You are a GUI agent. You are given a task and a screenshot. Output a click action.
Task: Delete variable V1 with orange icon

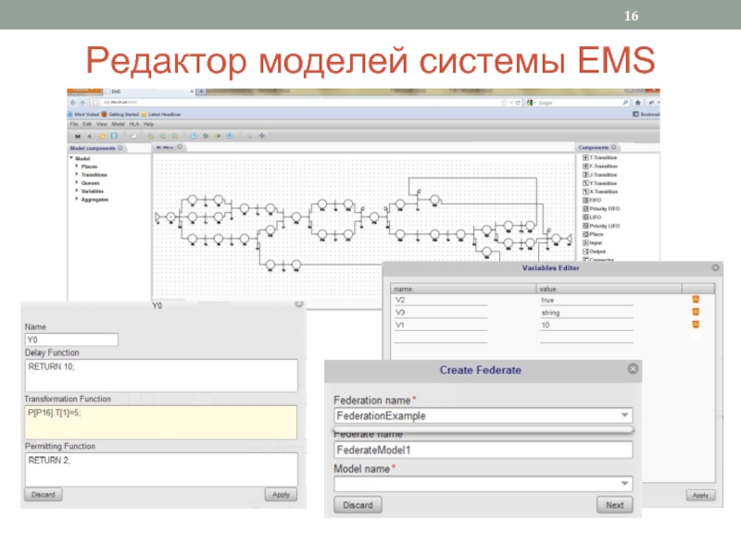[x=696, y=325]
